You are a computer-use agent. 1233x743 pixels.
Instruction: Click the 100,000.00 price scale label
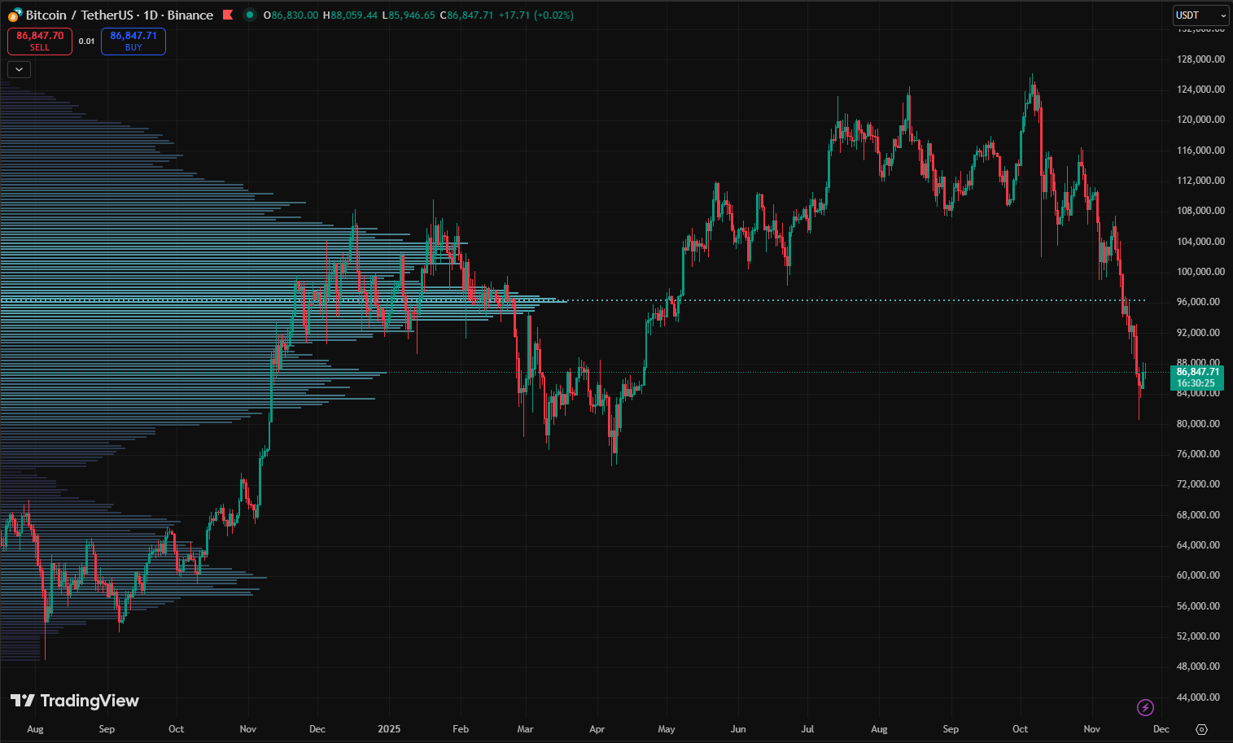[x=1200, y=272]
